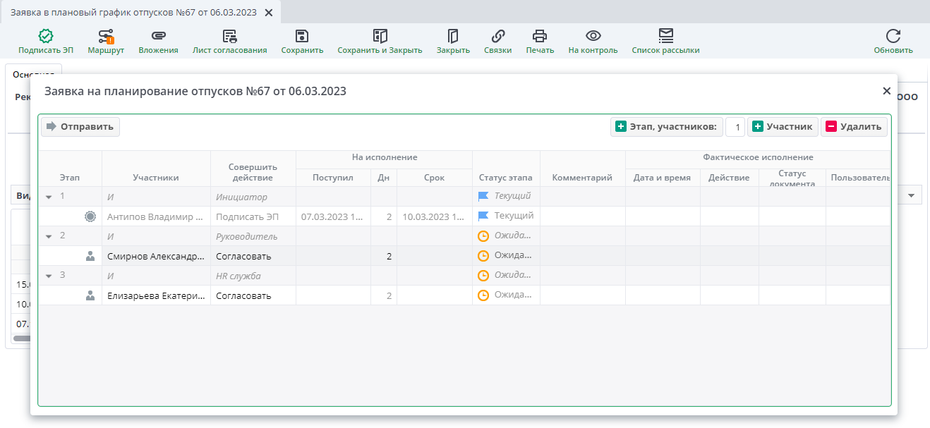Click the Сохранить save icon
Image resolution: width=930 pixels, height=428 pixels.
[x=302, y=37]
